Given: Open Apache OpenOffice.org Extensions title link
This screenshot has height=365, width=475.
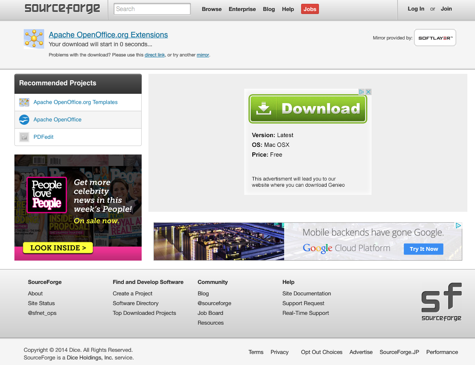Looking at the screenshot, I should (x=108, y=35).
